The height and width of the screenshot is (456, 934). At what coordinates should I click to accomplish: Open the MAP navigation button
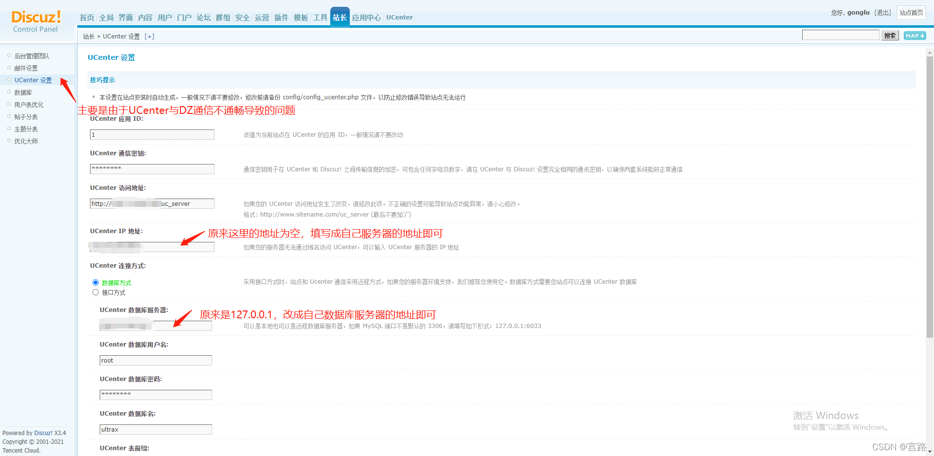915,36
